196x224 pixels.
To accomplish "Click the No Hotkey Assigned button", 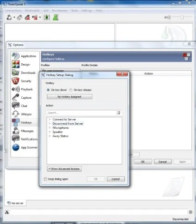I will tap(69, 97).
